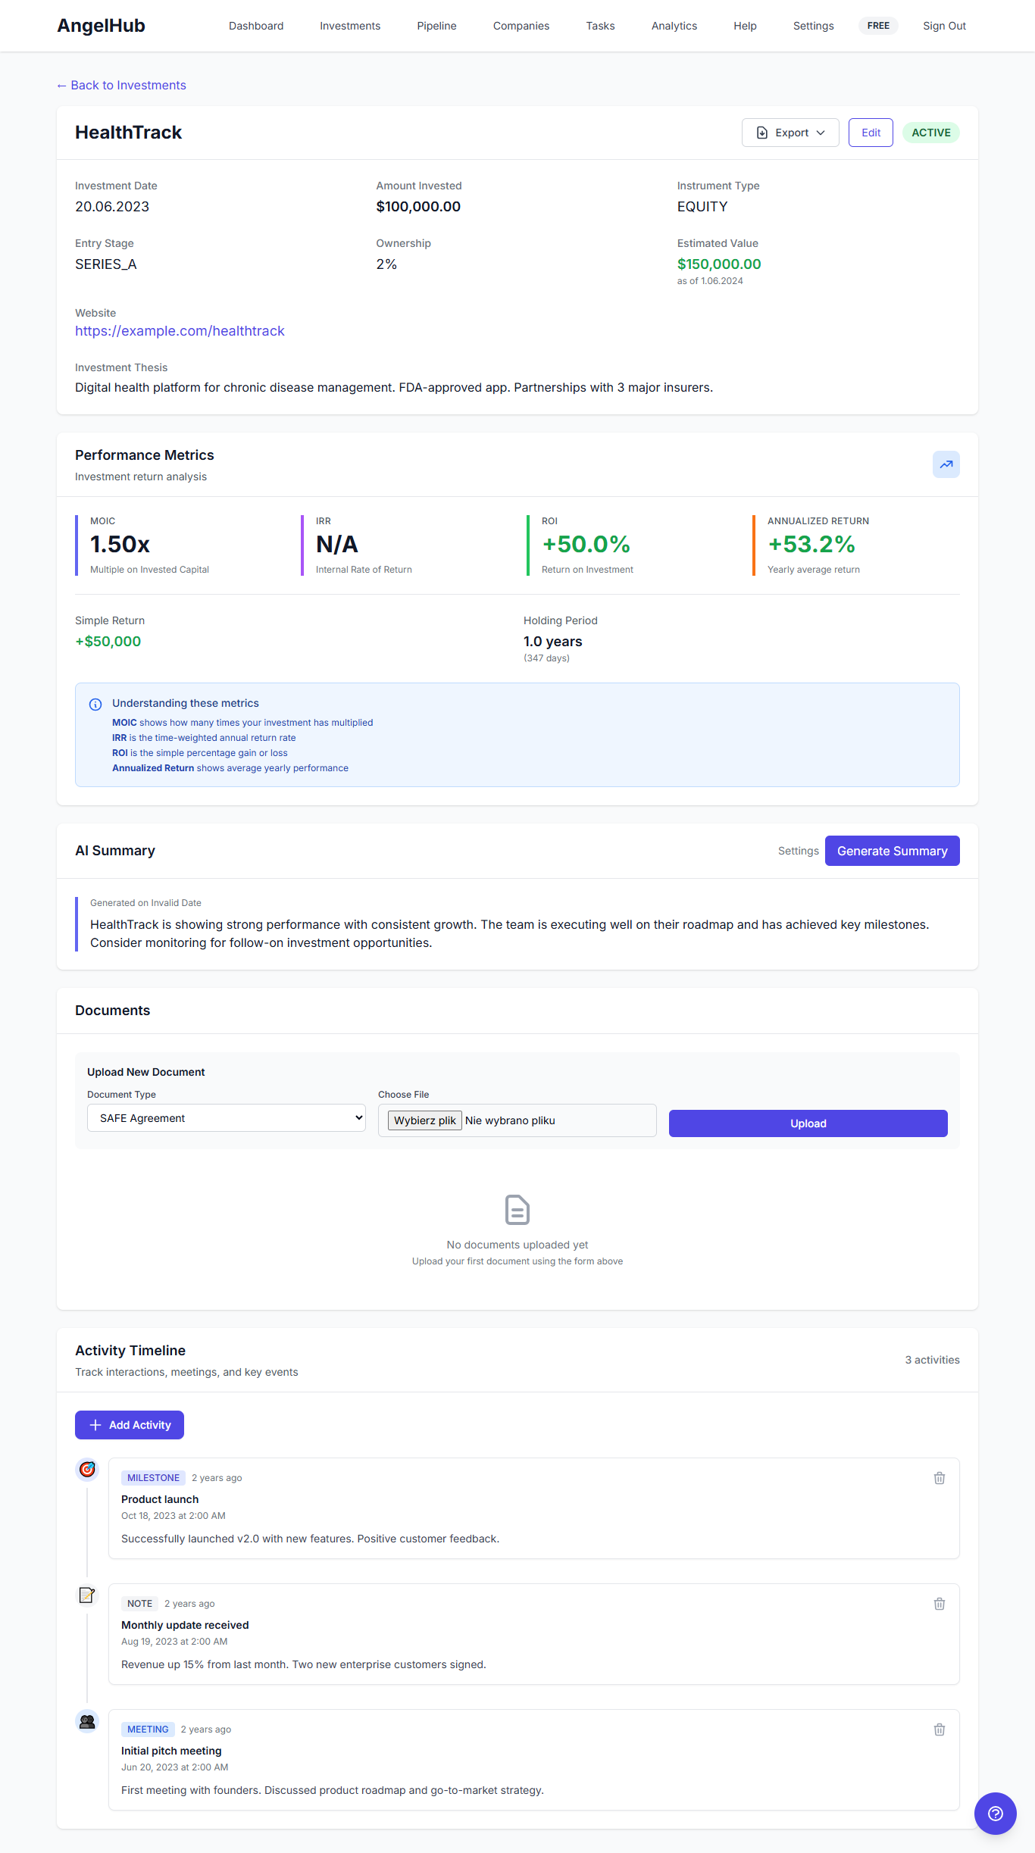
Task: Open the Document Type SAFE Agreement select
Action: coord(227,1118)
